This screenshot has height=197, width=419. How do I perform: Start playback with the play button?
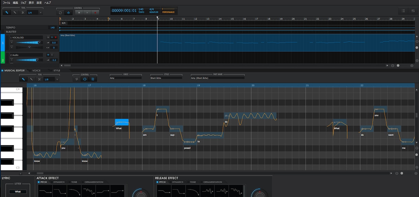87,12
